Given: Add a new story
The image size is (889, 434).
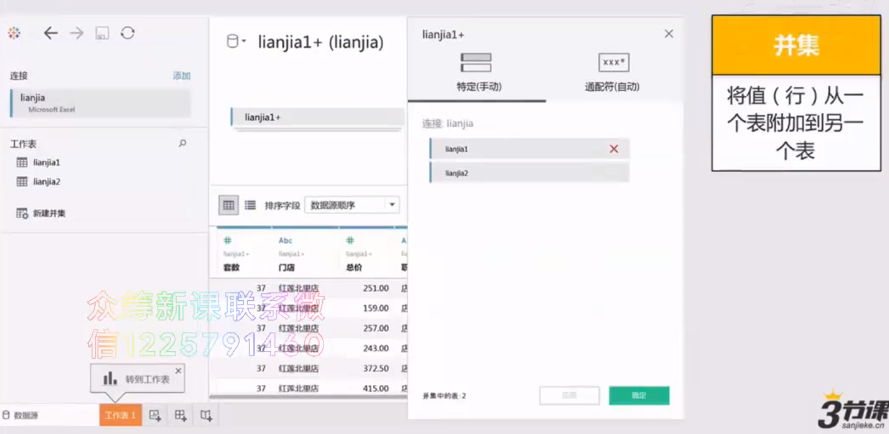Looking at the screenshot, I should point(206,416).
